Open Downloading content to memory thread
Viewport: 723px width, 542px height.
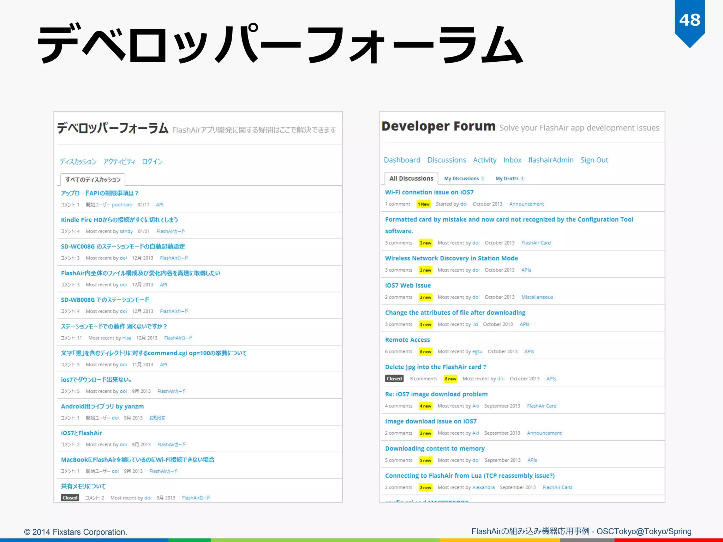pyautogui.click(x=435, y=448)
